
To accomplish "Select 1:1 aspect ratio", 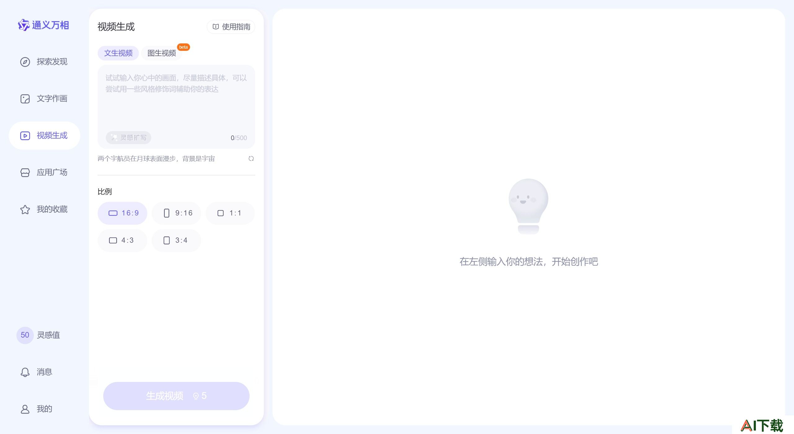I will (230, 213).
